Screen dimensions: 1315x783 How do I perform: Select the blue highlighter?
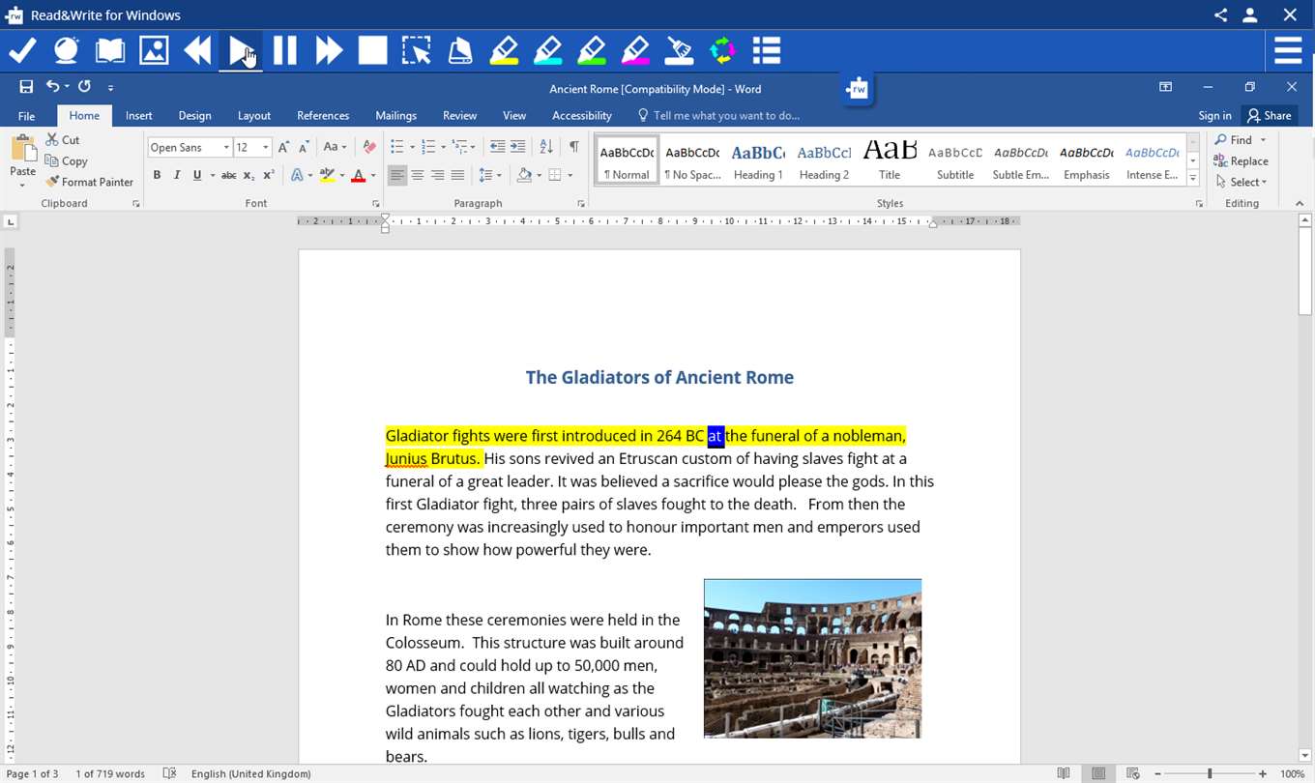click(547, 50)
